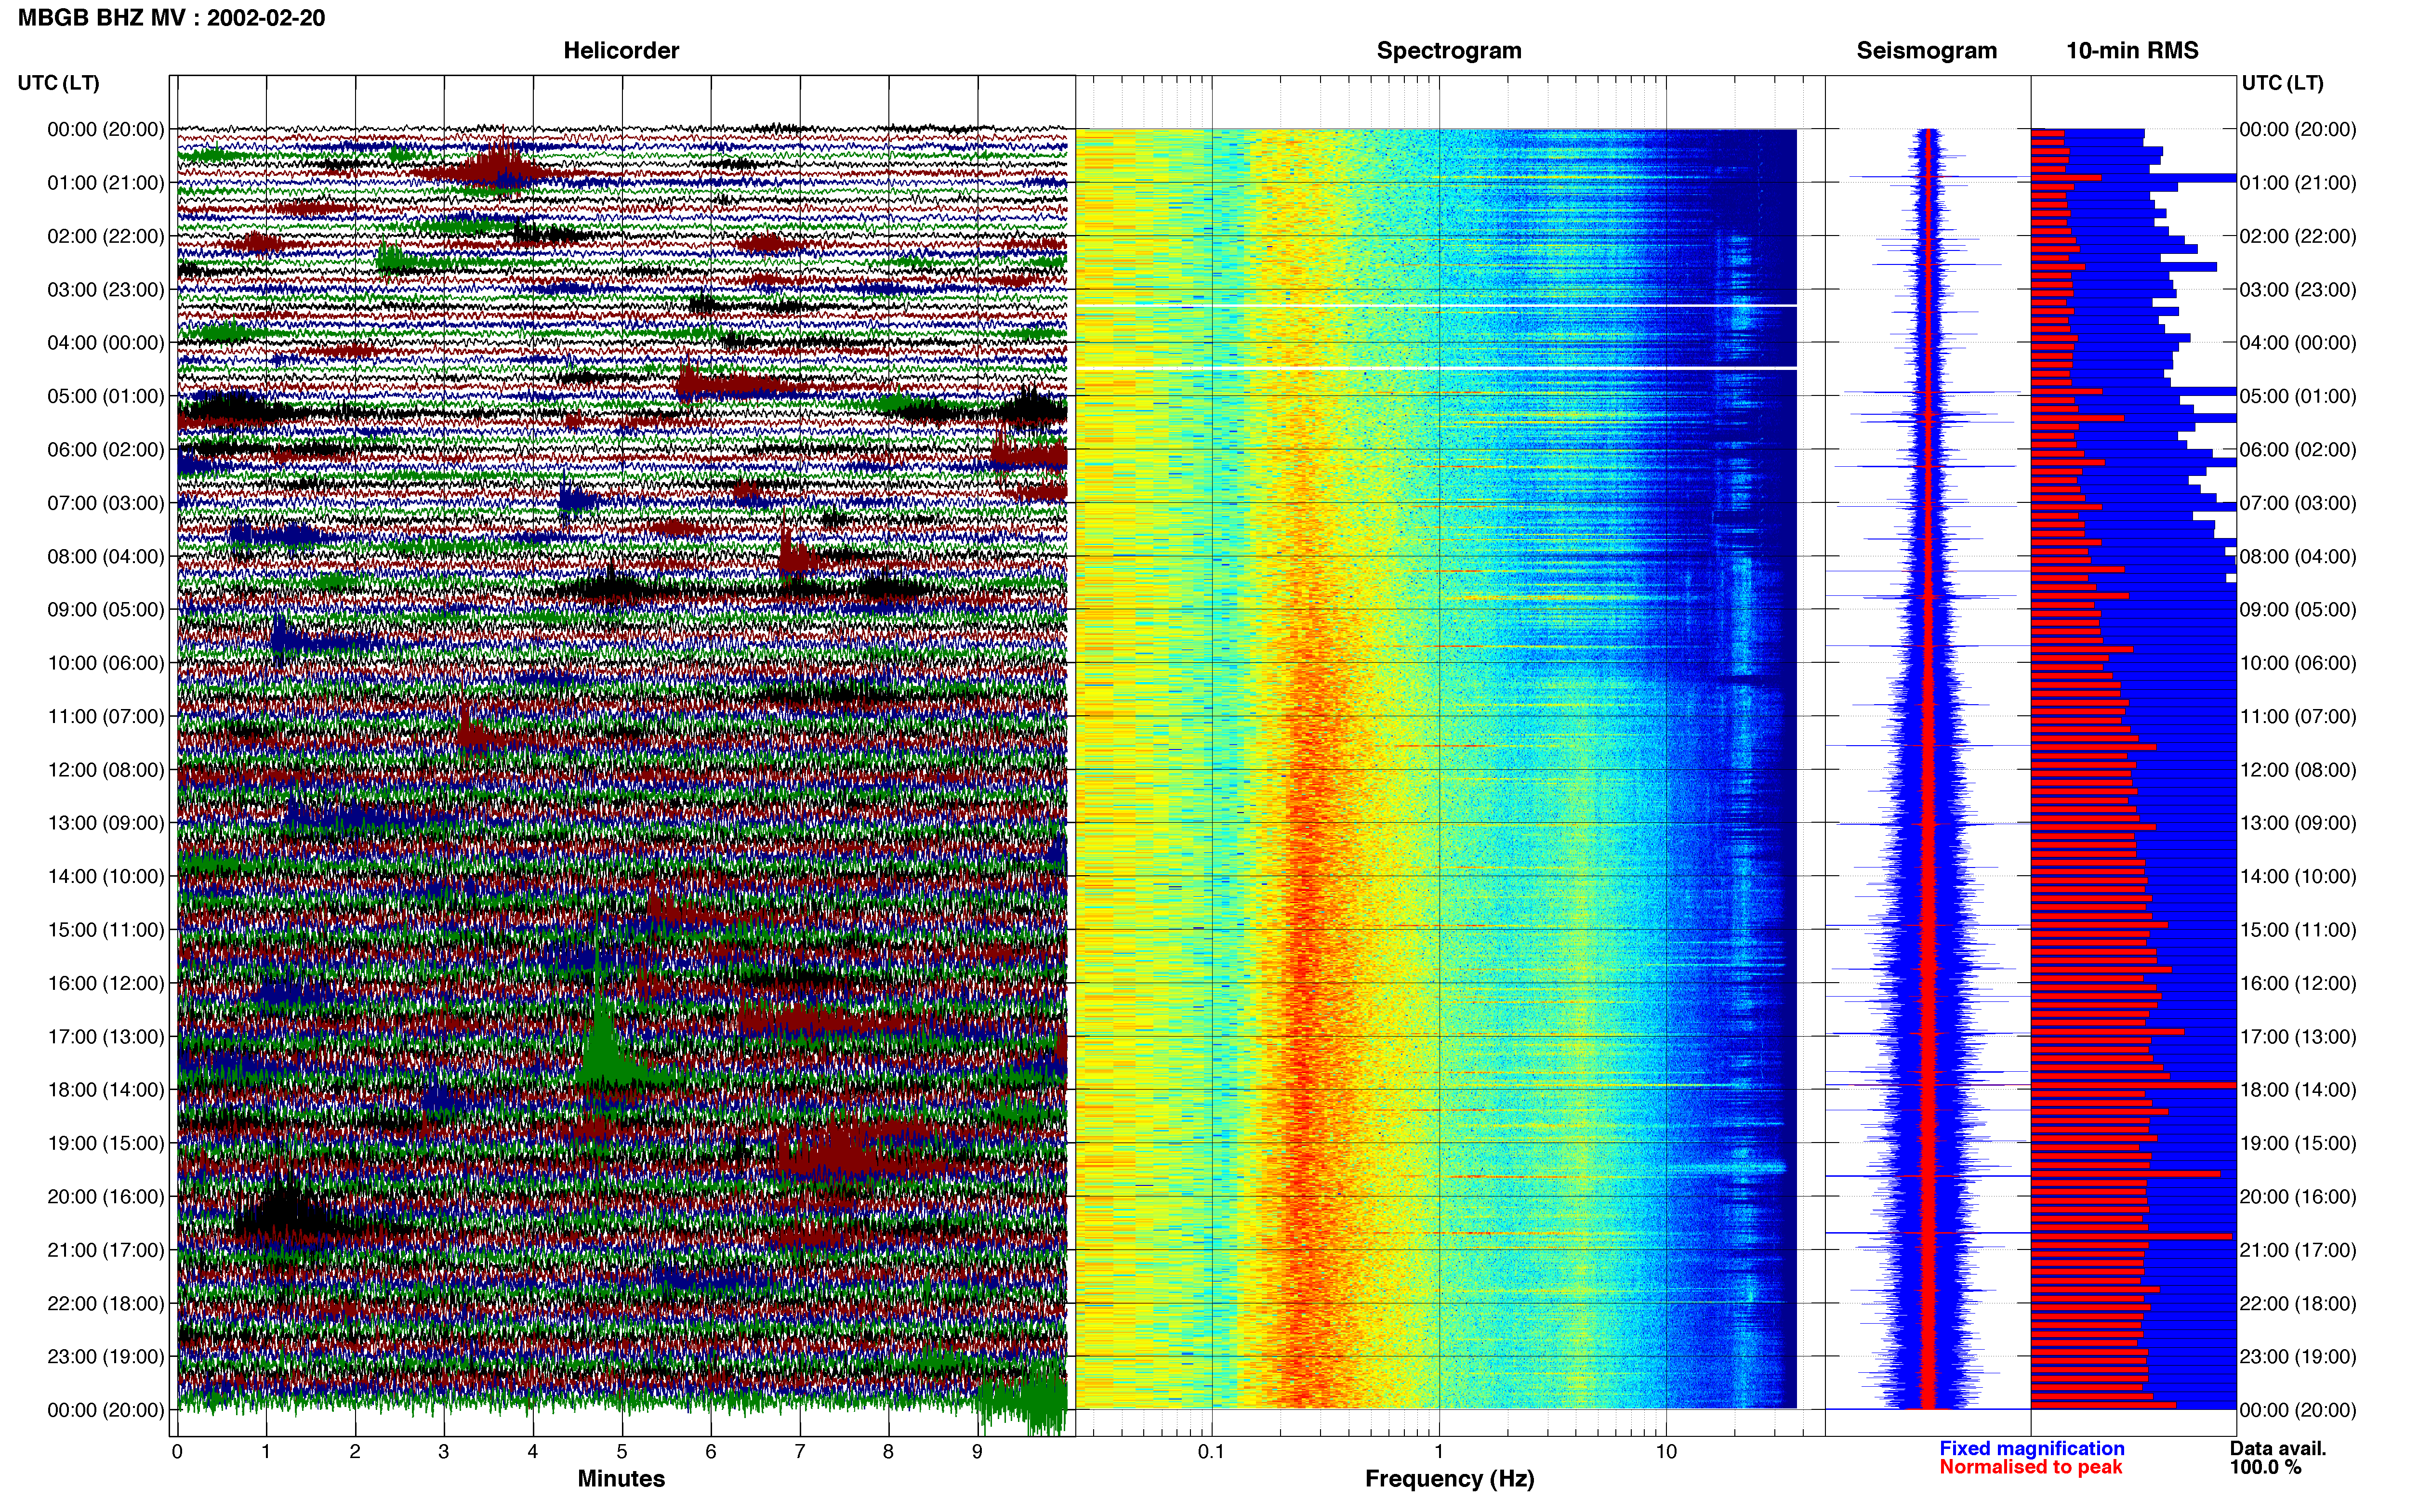Click the '1' frequency axis tick label
Screen dimensions: 2418x1512
pyautogui.click(x=1439, y=1451)
